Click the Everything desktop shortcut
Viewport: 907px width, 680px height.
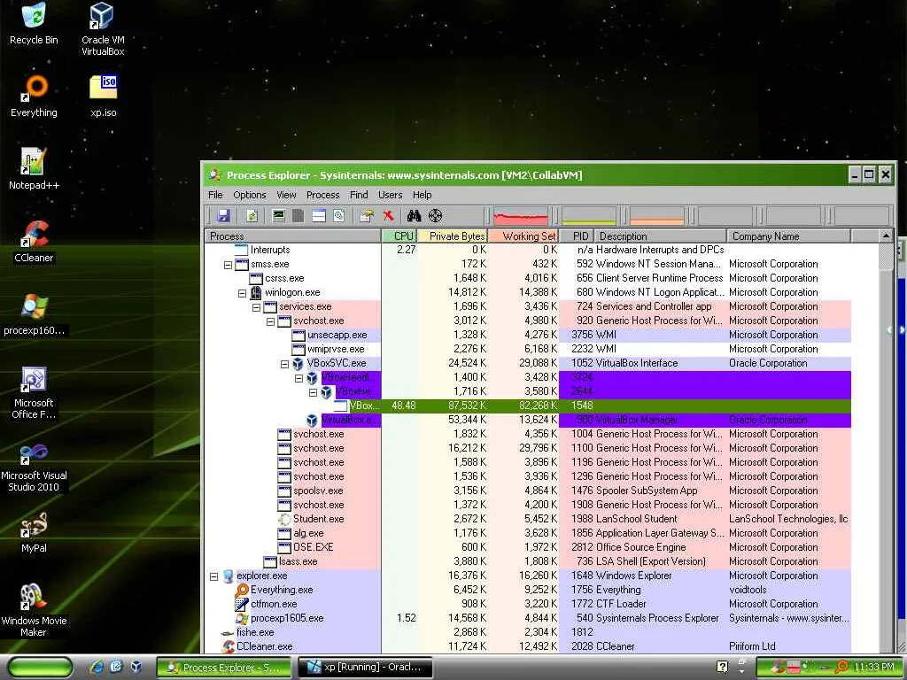point(34,96)
